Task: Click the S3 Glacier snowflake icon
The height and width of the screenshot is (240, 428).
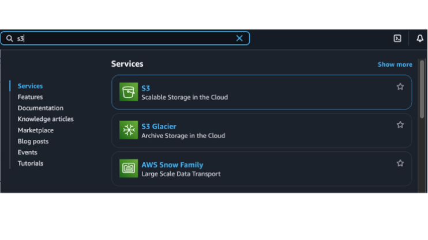Action: (x=129, y=130)
